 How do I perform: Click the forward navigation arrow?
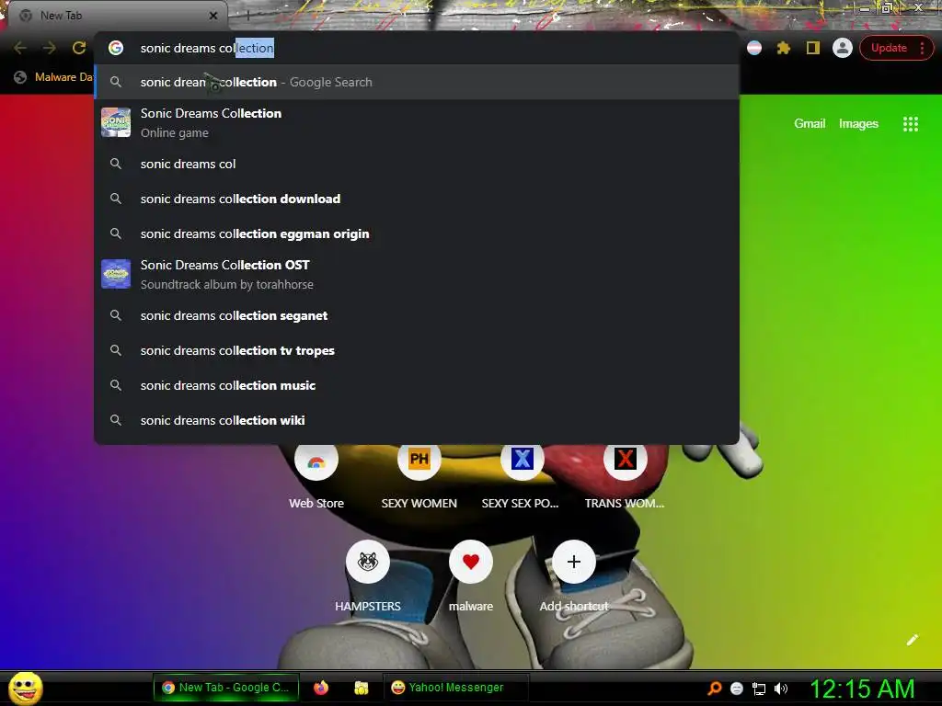(50, 48)
